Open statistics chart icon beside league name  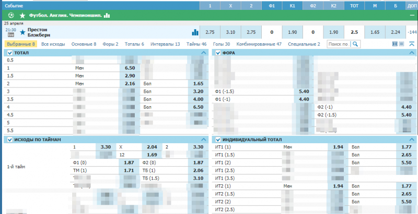107,16
